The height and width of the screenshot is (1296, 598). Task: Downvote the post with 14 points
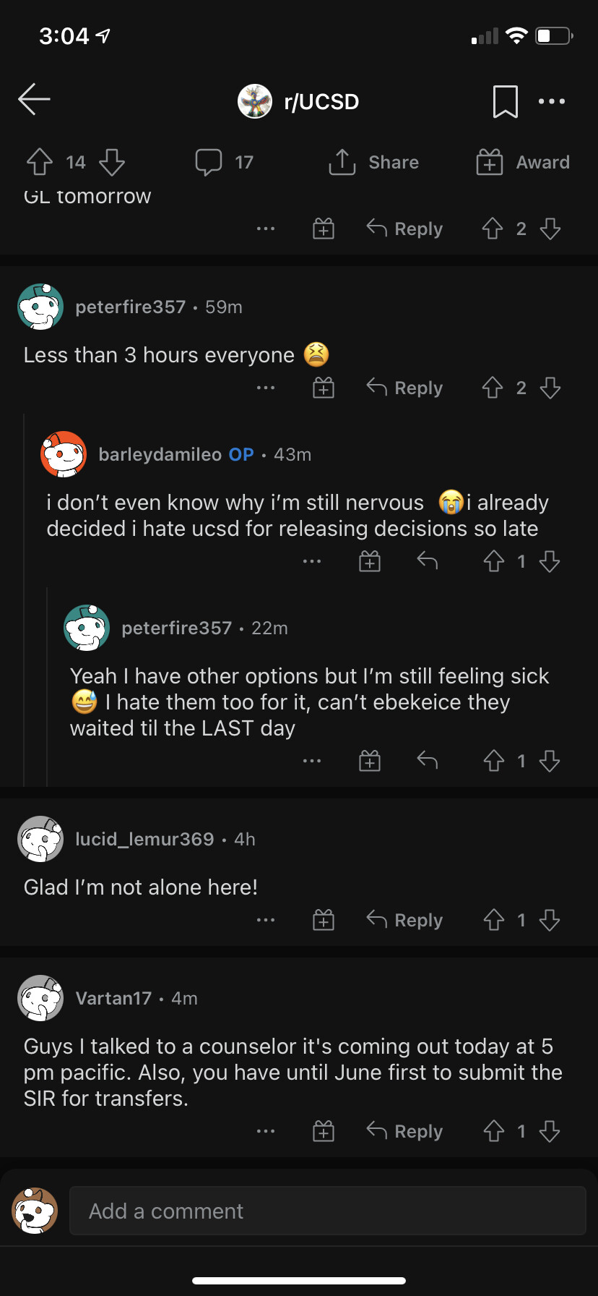(112, 162)
